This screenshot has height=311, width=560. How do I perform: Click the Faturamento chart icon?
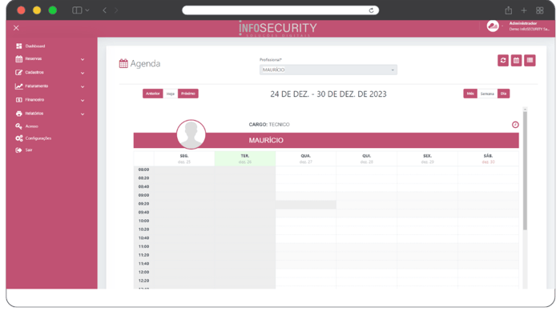coord(19,86)
